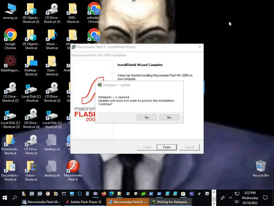Open Windows Security shield taskbar icon
Screen dimensions: 274x206
pos(136,194)
